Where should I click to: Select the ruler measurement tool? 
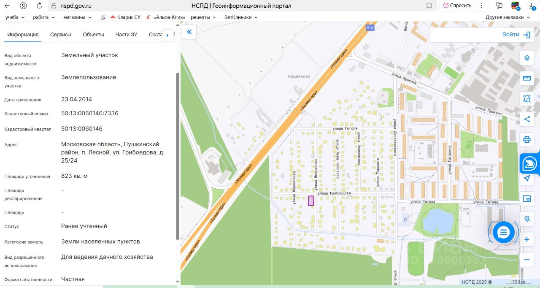tap(526, 78)
